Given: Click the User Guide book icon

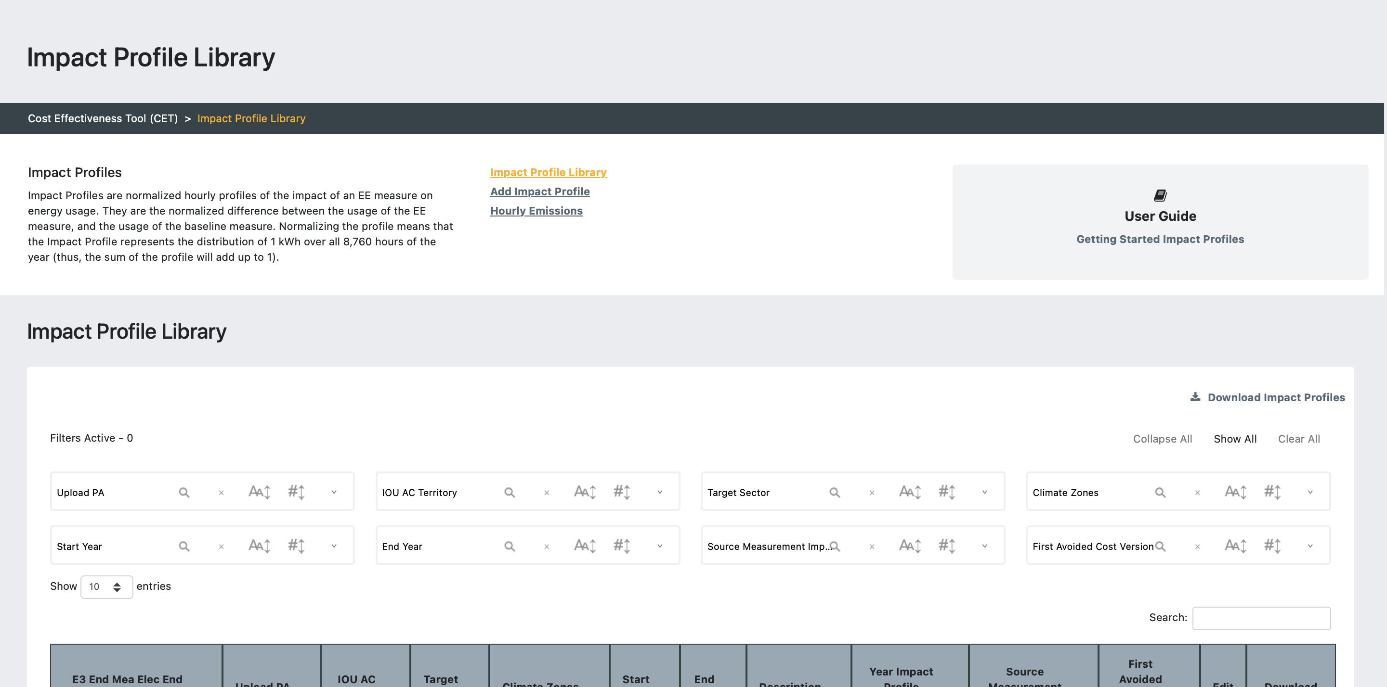Looking at the screenshot, I should click(x=1160, y=195).
